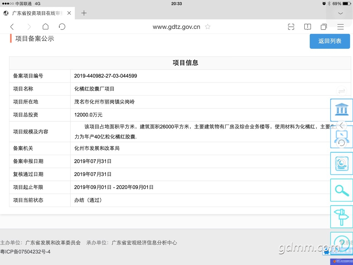The width and height of the screenshot is (353, 265).
Task: Switch to the 广东省投资项目在线审批 tab
Action: click(x=37, y=13)
